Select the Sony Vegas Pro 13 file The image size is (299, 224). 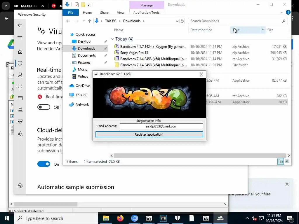pos(134,53)
